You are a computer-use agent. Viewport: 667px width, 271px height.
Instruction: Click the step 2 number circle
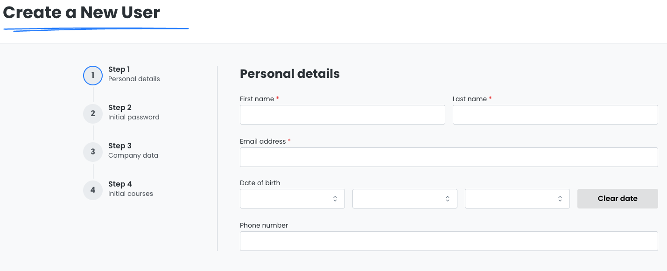93,114
